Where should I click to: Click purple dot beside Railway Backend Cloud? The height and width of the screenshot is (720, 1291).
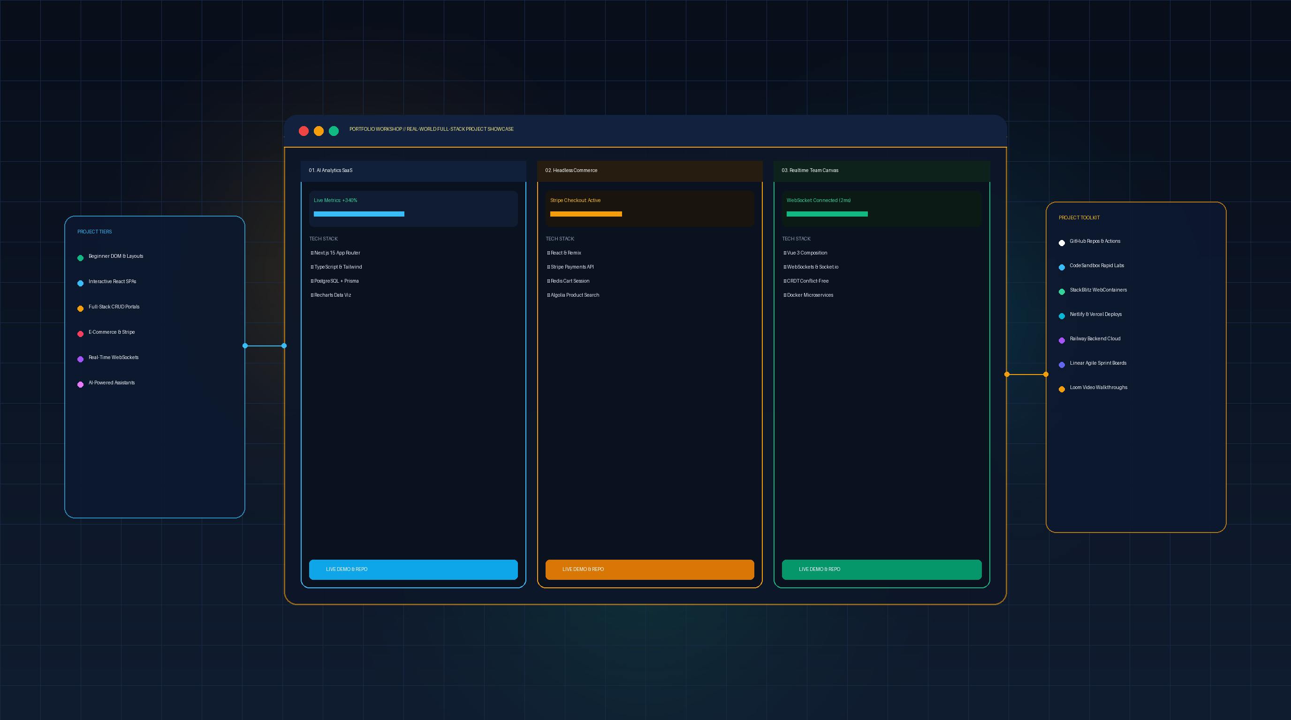point(1062,340)
